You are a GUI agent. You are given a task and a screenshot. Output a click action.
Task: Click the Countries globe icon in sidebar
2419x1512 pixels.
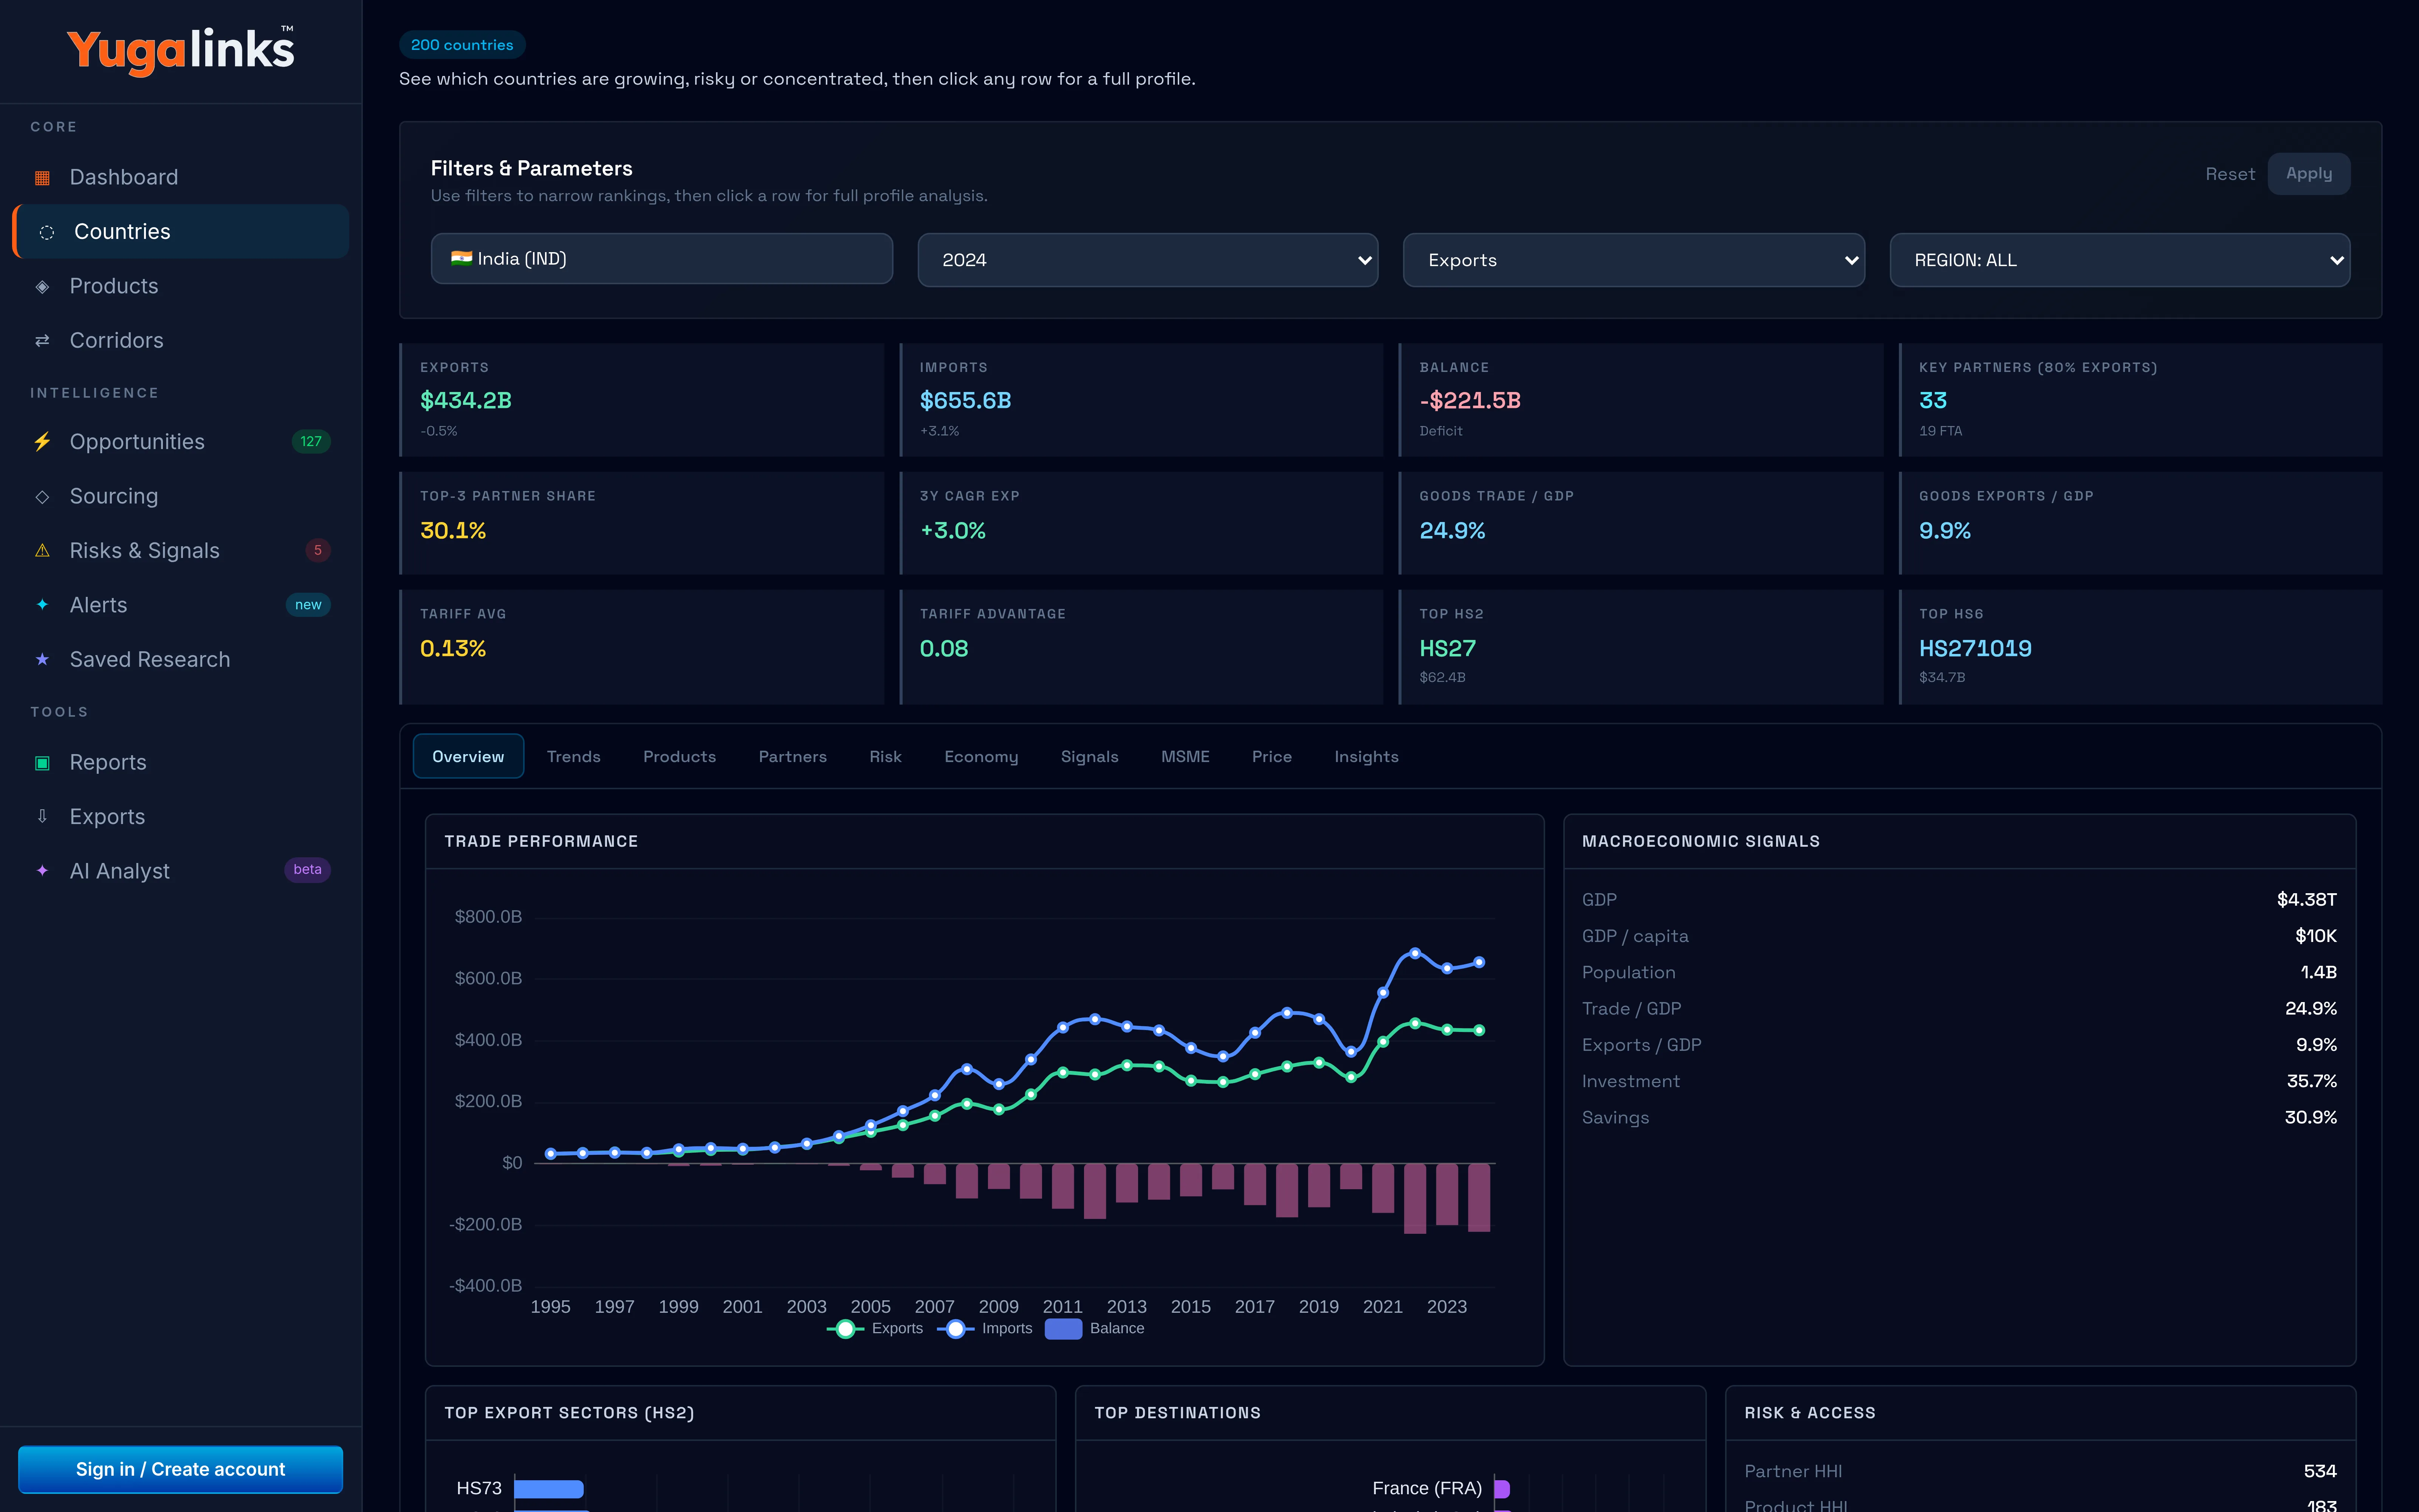(x=46, y=232)
